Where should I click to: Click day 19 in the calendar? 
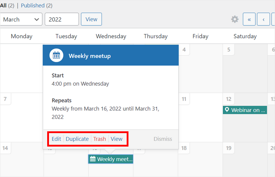[229, 148]
